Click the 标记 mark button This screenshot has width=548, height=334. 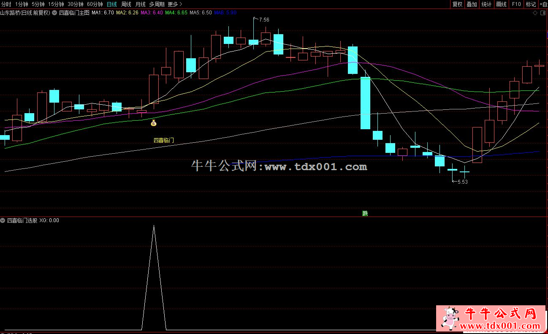pos(531,4)
